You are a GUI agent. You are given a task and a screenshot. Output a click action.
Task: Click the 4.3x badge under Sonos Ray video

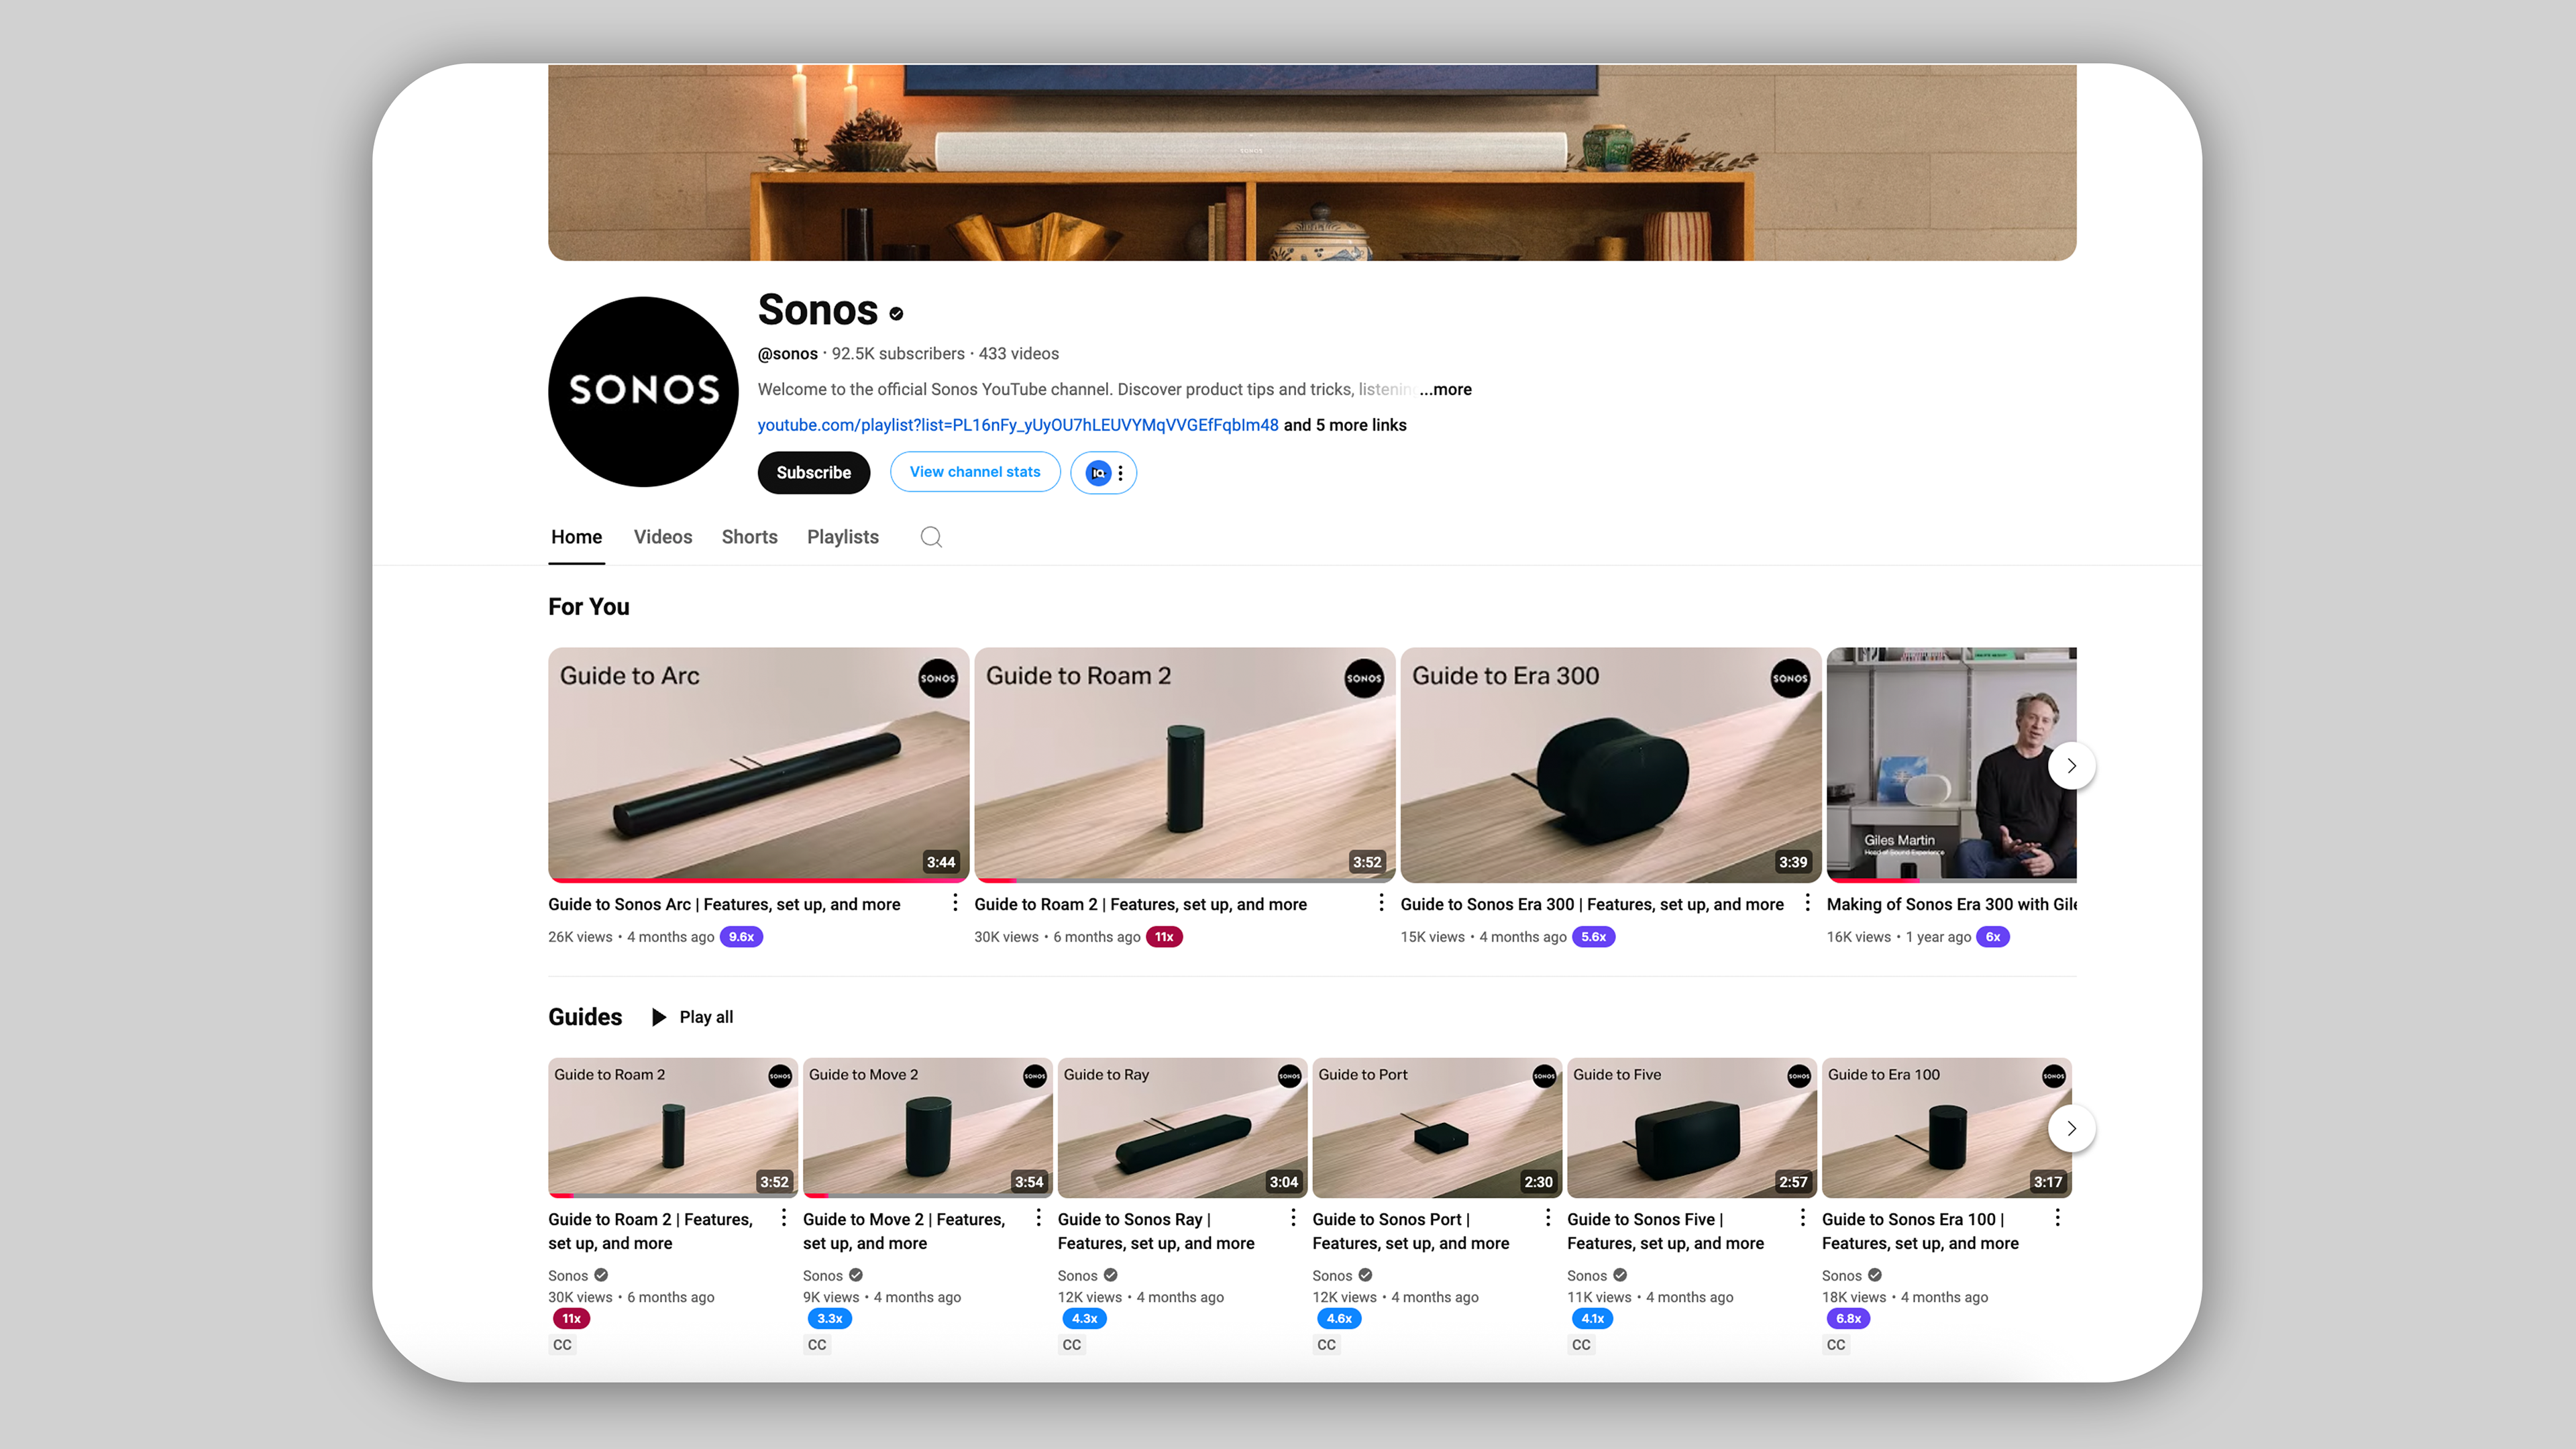pyautogui.click(x=1084, y=1319)
